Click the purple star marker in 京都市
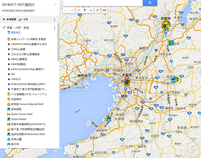The width and height of the screenshot is (201, 158). (x=164, y=26)
